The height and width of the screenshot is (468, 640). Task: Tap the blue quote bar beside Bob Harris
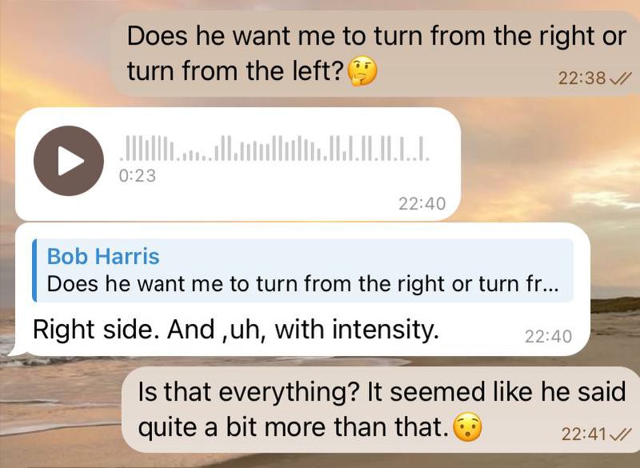[x=34, y=270]
